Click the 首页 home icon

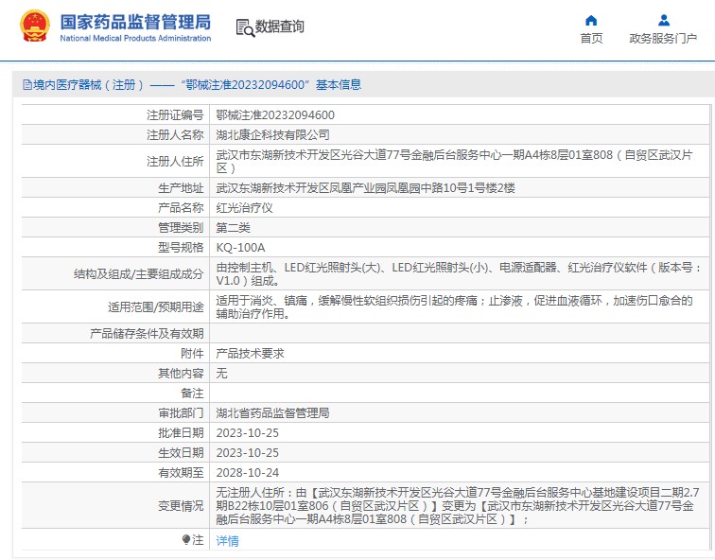(591, 21)
